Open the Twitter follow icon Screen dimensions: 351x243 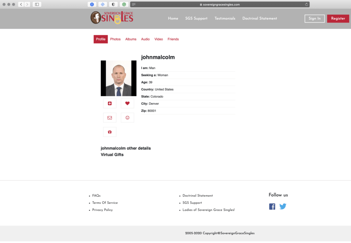click(283, 206)
